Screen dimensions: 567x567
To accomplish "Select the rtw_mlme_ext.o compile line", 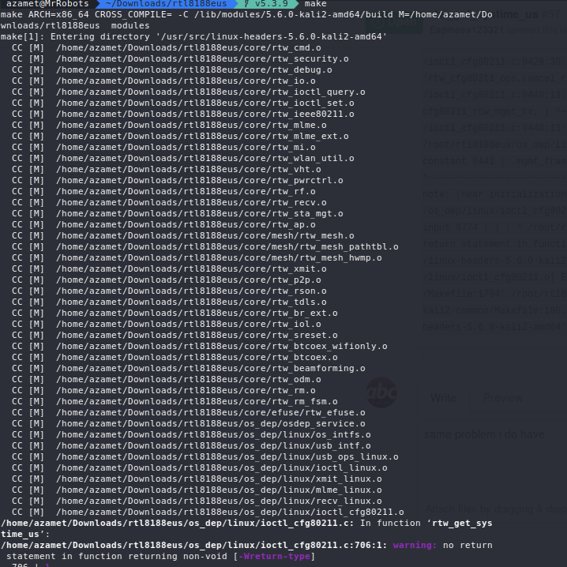I will [180, 137].
